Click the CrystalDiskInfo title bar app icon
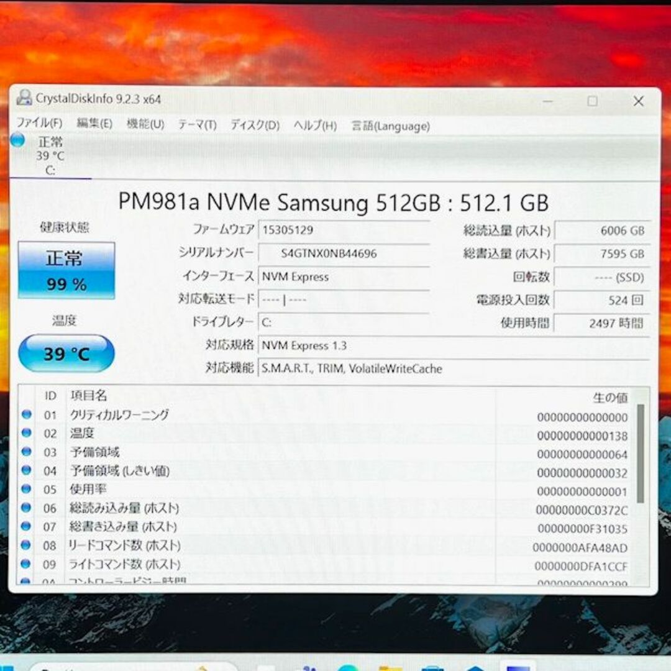The image size is (671, 671). click(x=24, y=98)
